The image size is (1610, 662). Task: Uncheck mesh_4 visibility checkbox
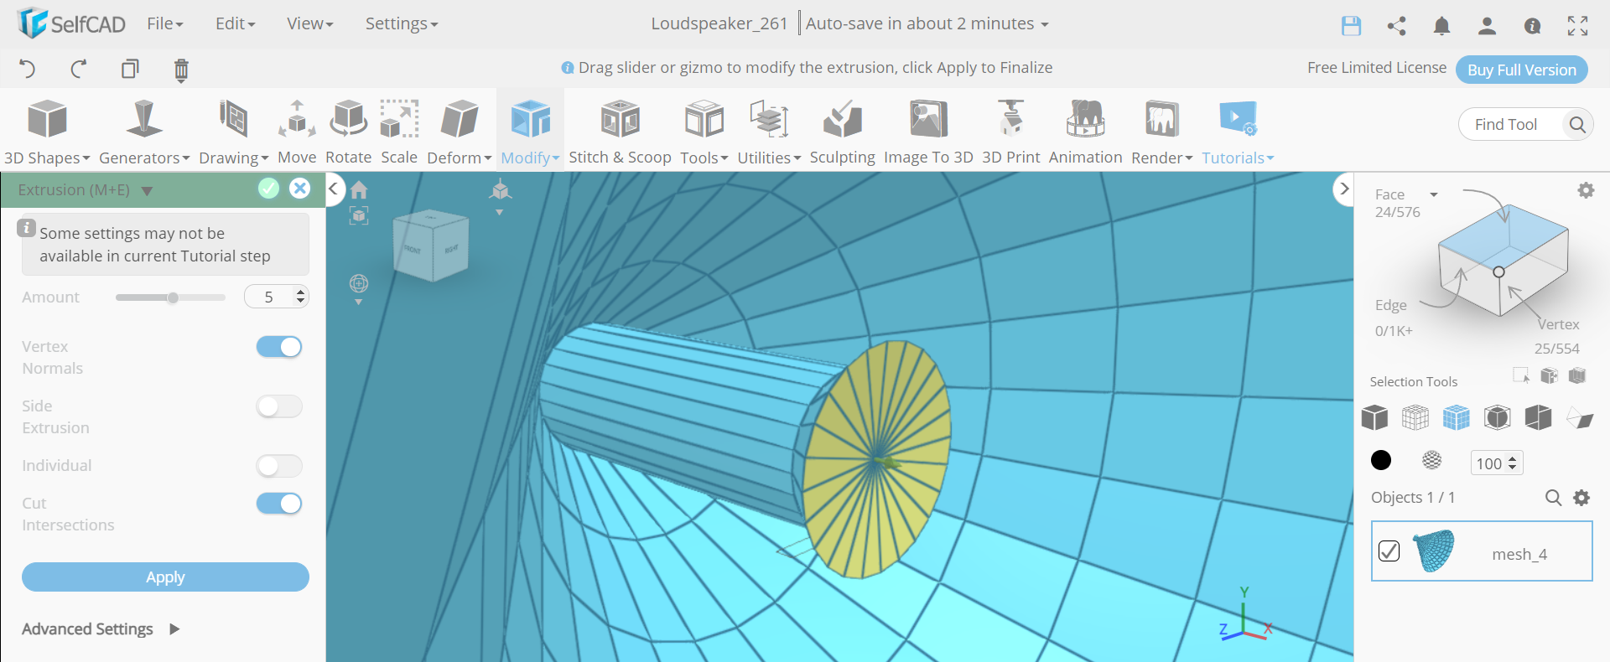tap(1389, 551)
